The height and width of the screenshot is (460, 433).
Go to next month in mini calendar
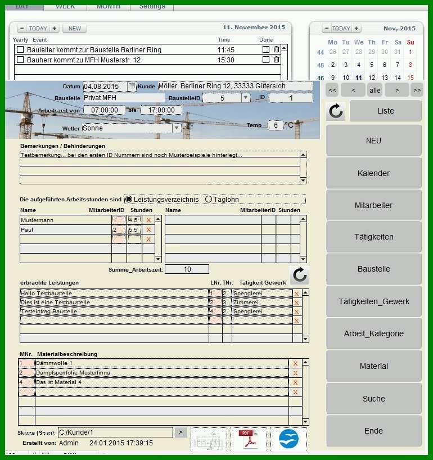tap(356, 29)
